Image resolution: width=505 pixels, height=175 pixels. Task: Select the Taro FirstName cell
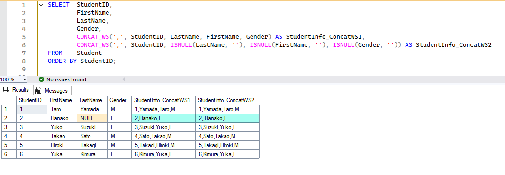tap(62, 109)
